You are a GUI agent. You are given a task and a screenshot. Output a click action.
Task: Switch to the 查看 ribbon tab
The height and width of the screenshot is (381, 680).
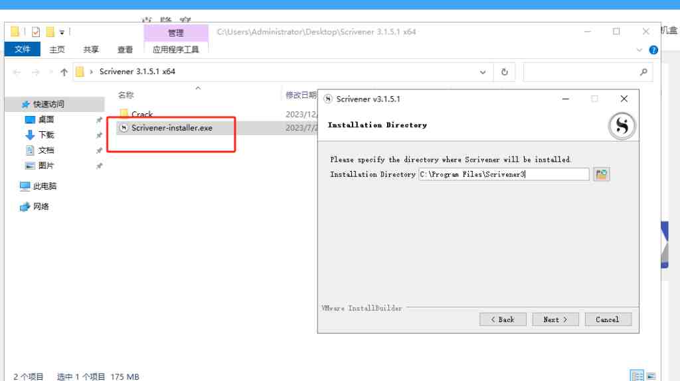pos(126,49)
